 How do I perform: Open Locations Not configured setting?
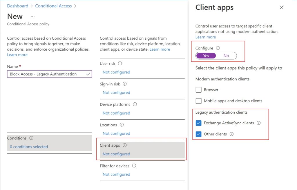pos(116,134)
